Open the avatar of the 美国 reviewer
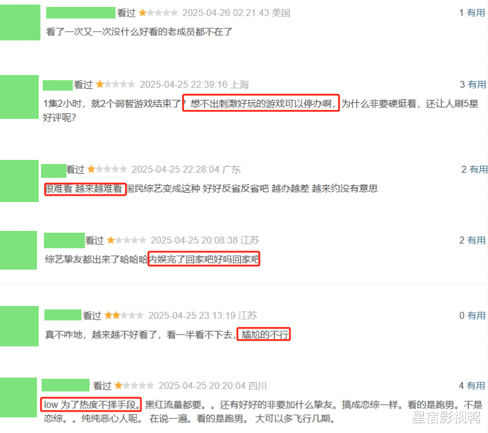 coord(20,23)
